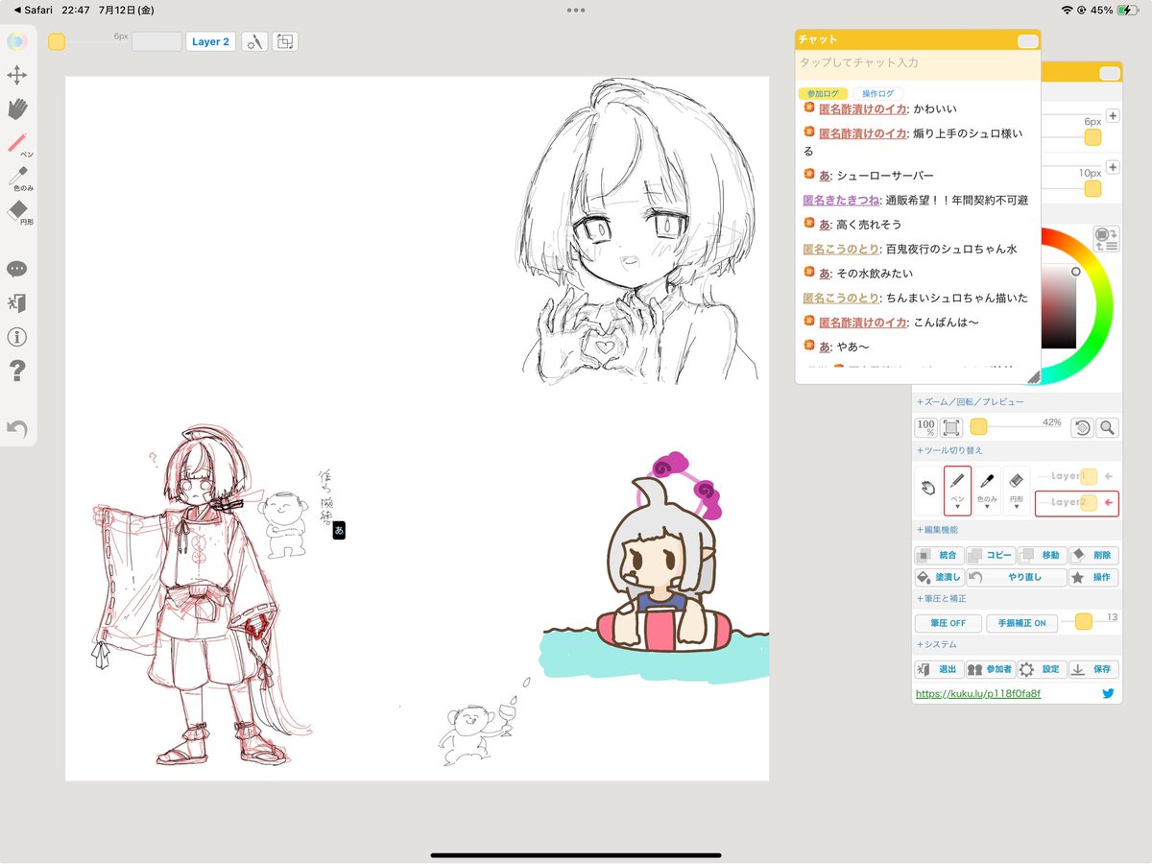Grab the chat panel resize handle
Viewport: 1152px width, 864px height.
[1033, 377]
